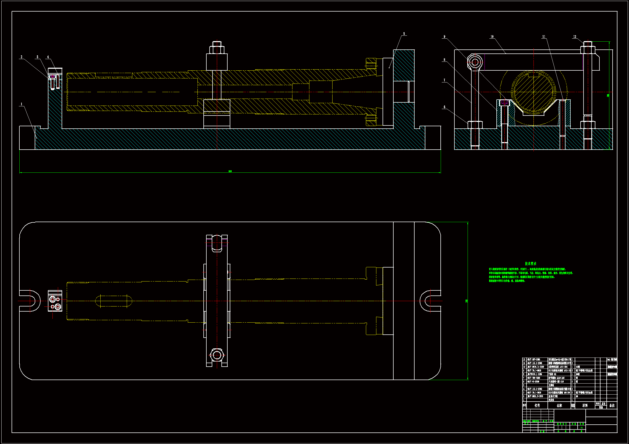629x444 pixels.
Task: Click the 名称 header cell in parts list
Action: tap(559, 406)
